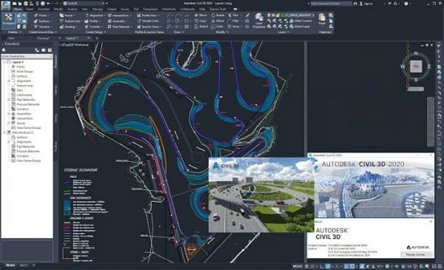
Task: Select the Fillet command
Action: pyautogui.click(x=234, y=21)
